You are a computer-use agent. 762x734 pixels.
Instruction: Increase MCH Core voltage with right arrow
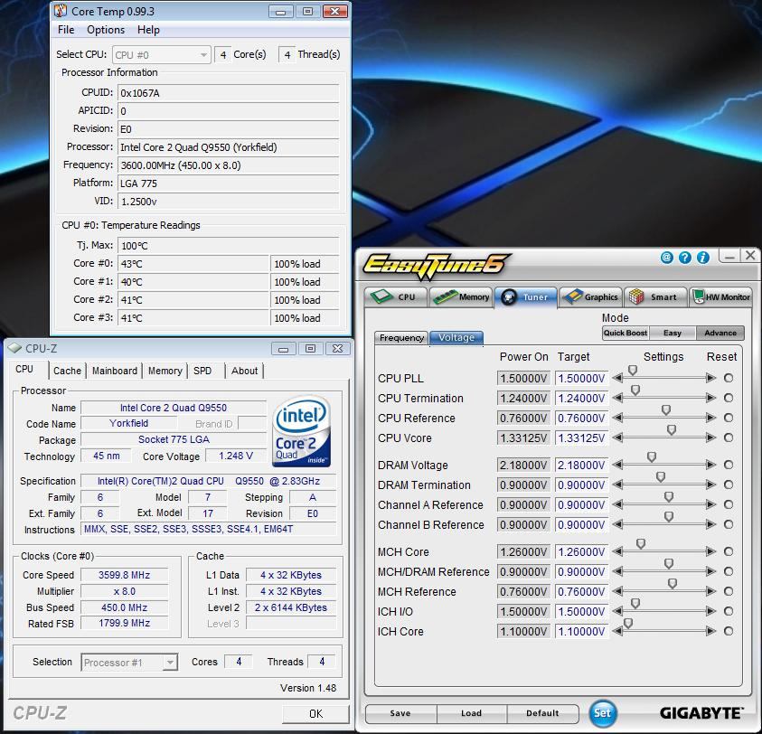pyautogui.click(x=710, y=551)
